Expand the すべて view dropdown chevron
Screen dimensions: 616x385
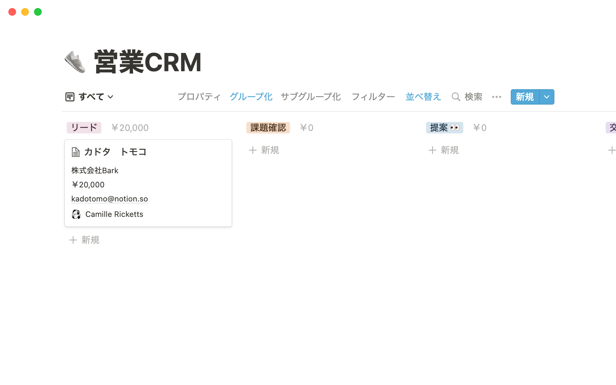(111, 97)
